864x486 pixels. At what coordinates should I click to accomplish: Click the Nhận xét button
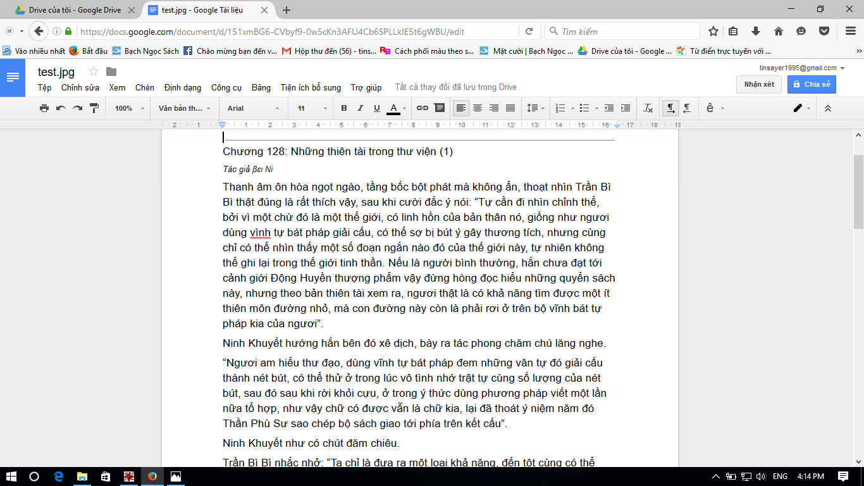pyautogui.click(x=759, y=84)
